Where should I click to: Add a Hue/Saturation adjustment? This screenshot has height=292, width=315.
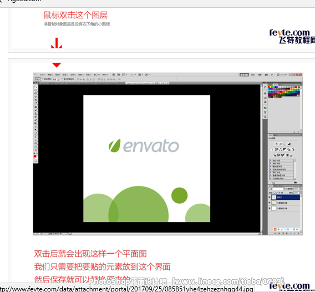(276, 149)
